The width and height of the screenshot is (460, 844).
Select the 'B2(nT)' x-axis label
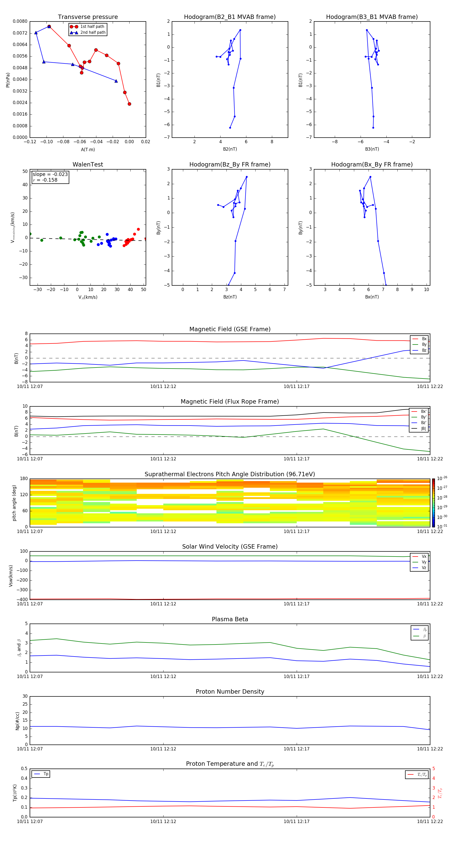[x=230, y=149]
